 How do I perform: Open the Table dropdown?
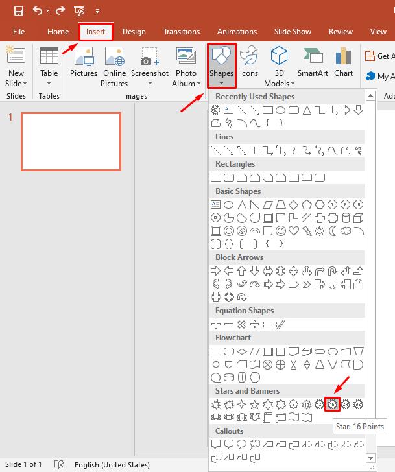coord(49,66)
